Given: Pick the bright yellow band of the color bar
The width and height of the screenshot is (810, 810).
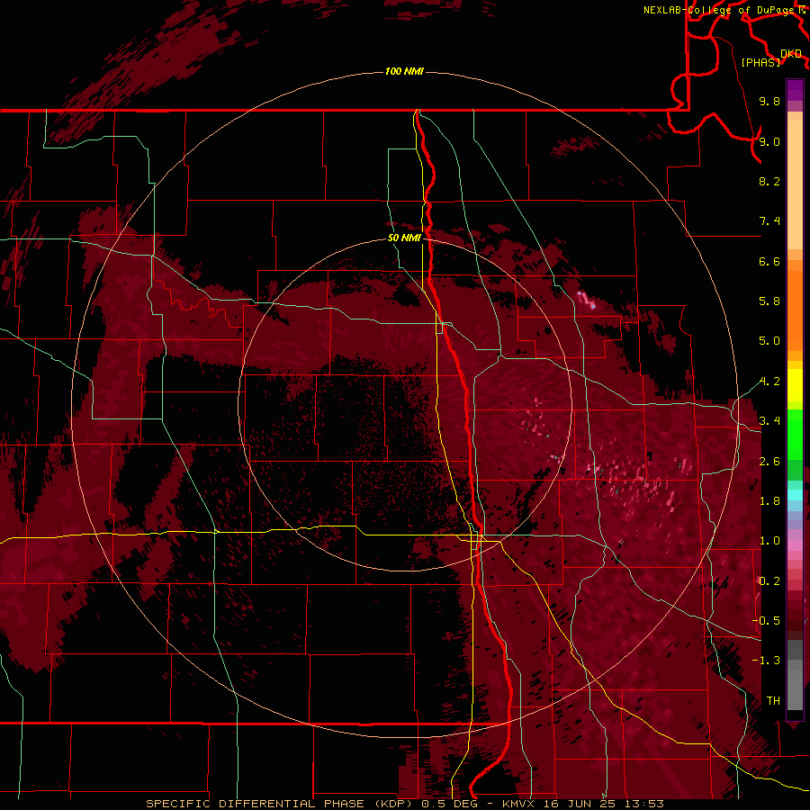Looking at the screenshot, I should click(795, 385).
